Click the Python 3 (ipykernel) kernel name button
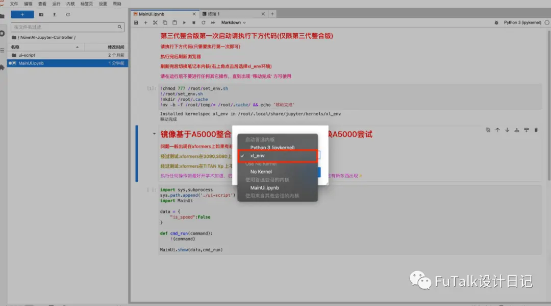 [x=522, y=22]
